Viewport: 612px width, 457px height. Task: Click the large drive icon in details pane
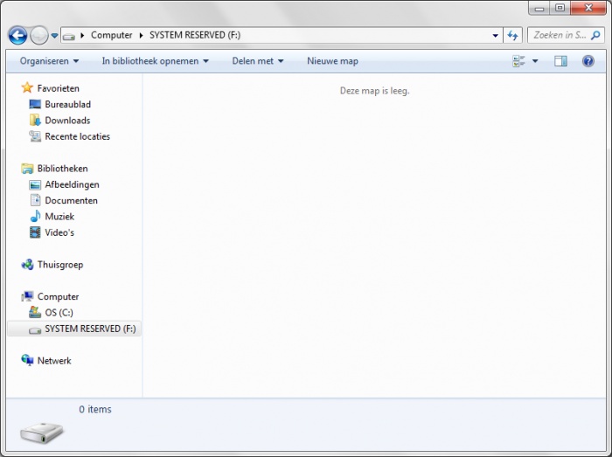42,432
